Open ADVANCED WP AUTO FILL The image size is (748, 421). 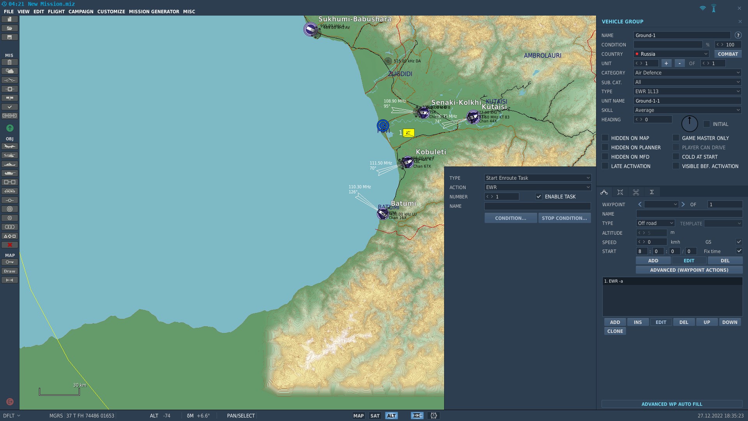click(x=672, y=404)
